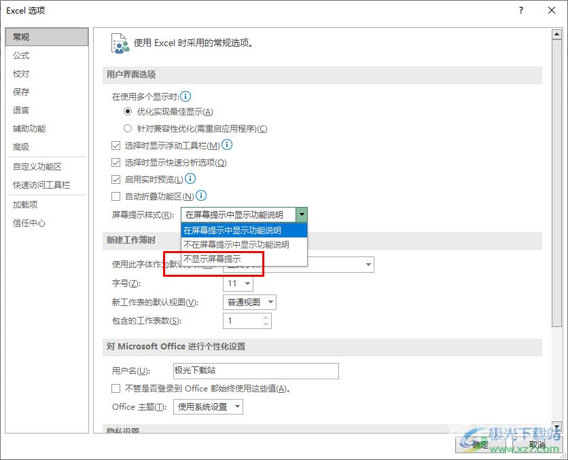Open the 快速访问工具栏 category
The image size is (568, 460).
[47, 185]
